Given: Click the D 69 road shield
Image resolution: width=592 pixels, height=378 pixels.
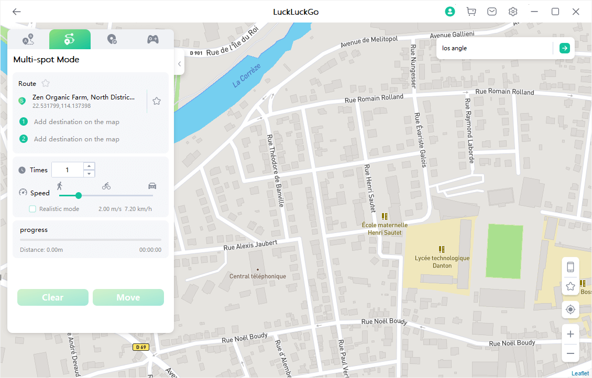Looking at the screenshot, I should 141,347.
